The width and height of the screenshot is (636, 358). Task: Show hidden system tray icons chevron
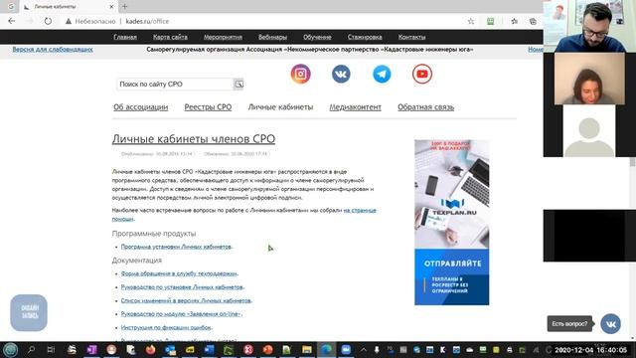[364, 349]
